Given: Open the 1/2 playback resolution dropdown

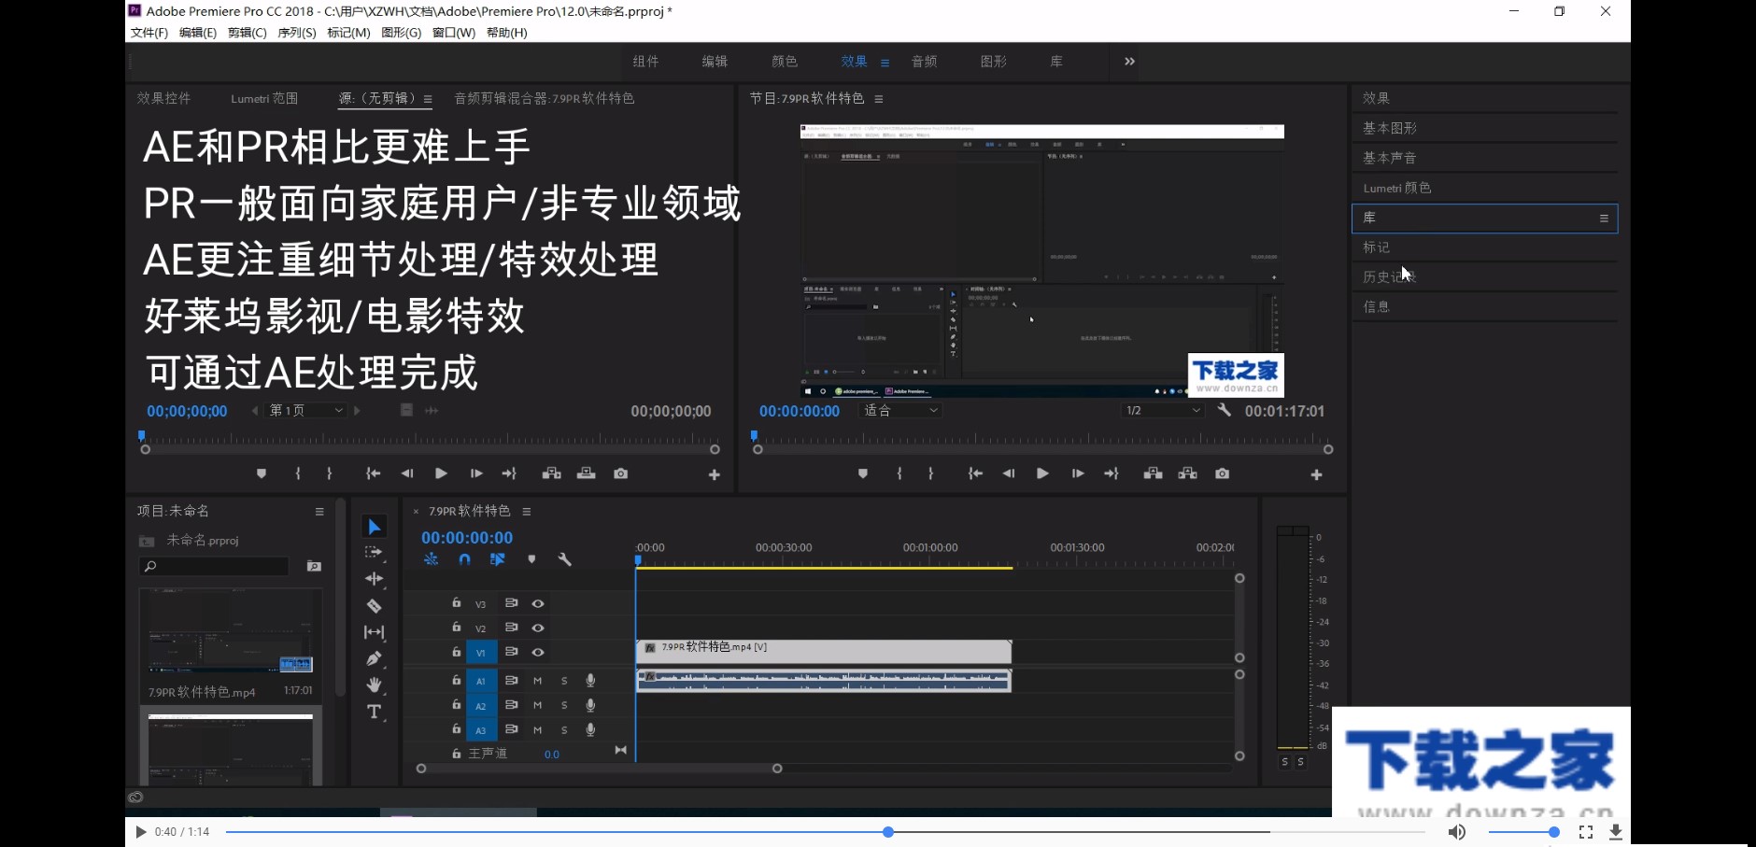Looking at the screenshot, I should [x=1161, y=410].
